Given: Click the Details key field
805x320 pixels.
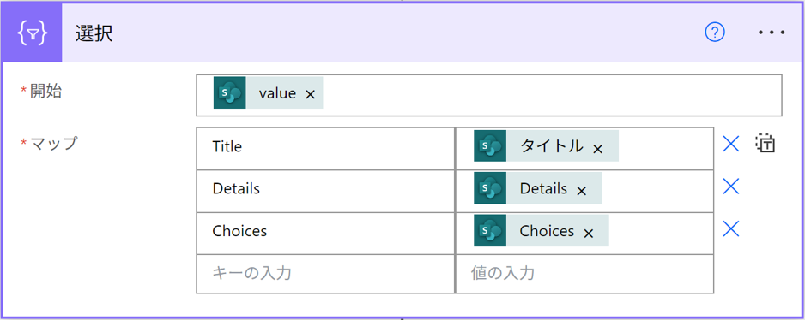Looking at the screenshot, I should (325, 191).
